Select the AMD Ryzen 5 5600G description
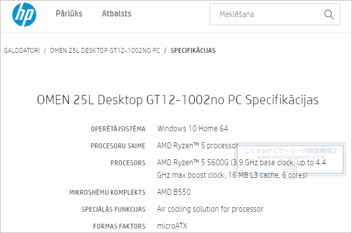Viewport: 352px width, 233px height. [241, 169]
